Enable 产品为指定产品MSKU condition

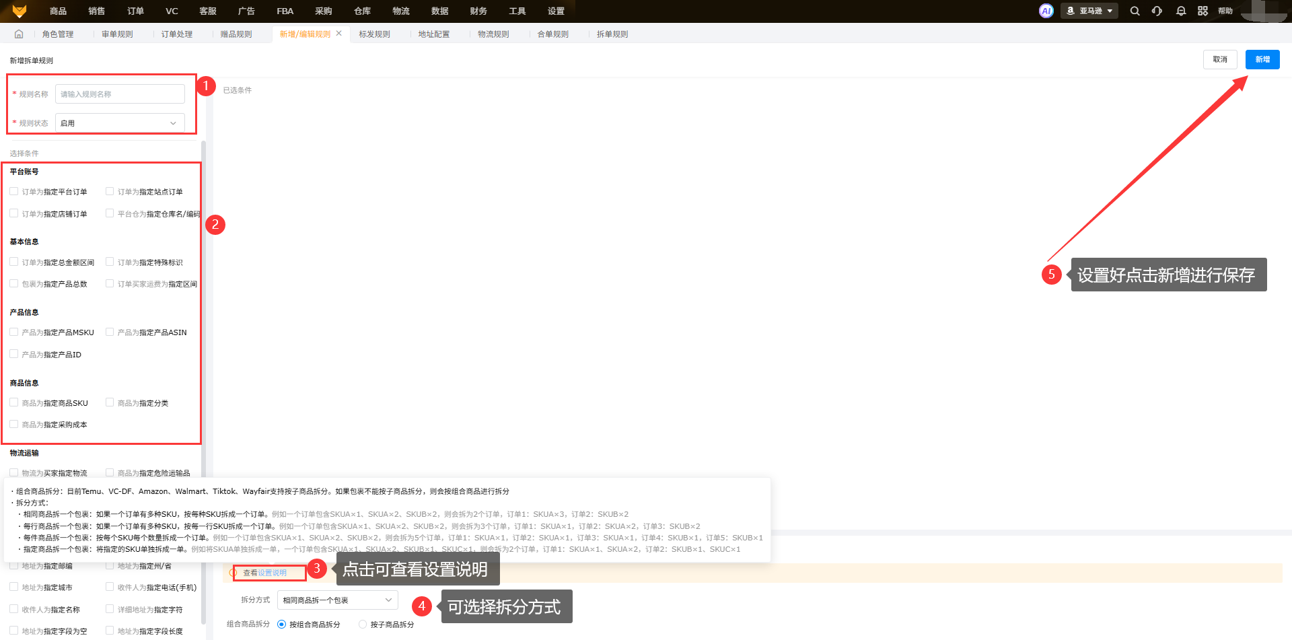coord(14,332)
